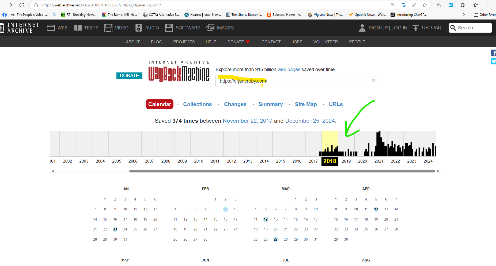Share on Facebook side icon

coord(493,53)
